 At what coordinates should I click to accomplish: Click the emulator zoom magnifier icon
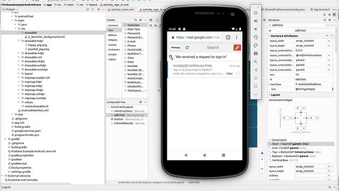pyautogui.click(x=256, y=62)
